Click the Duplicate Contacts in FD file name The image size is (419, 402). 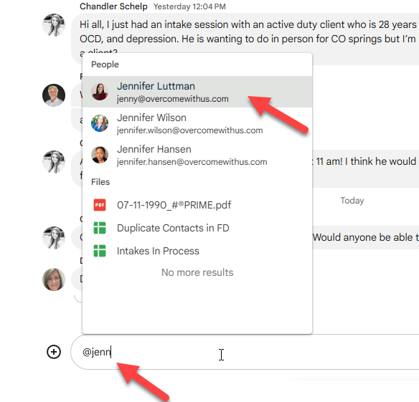coord(173,228)
